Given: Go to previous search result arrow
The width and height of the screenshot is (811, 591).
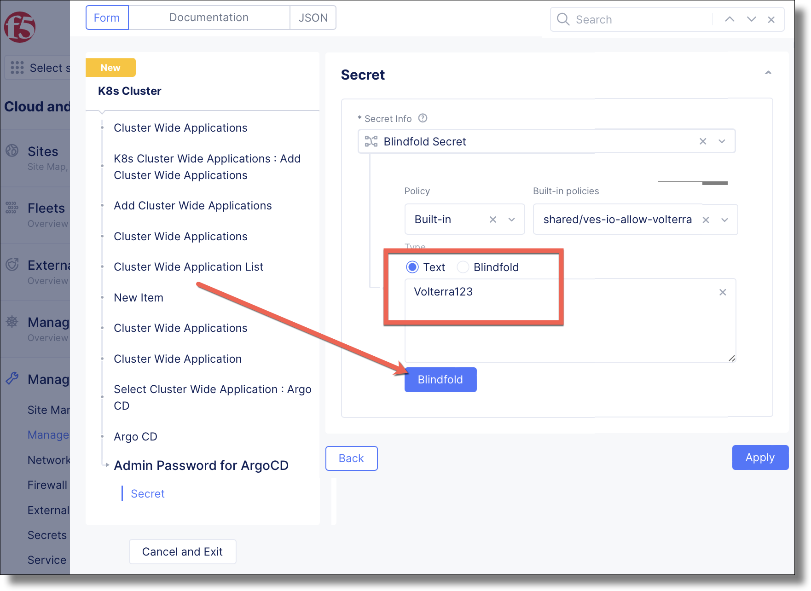Looking at the screenshot, I should click(730, 19).
